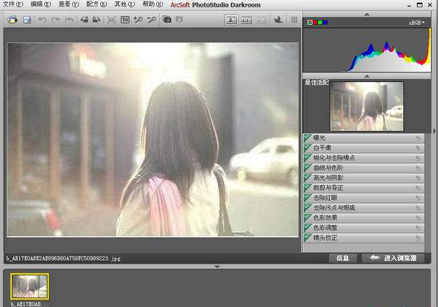Click the Undo arrow toolbar icon
Screen dimensions: 439x307
[x=42, y=20]
